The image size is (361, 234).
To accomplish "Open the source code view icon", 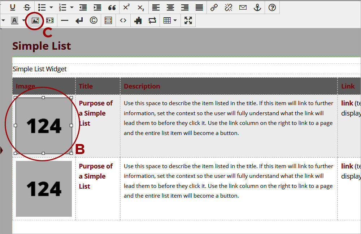I will tap(123, 21).
